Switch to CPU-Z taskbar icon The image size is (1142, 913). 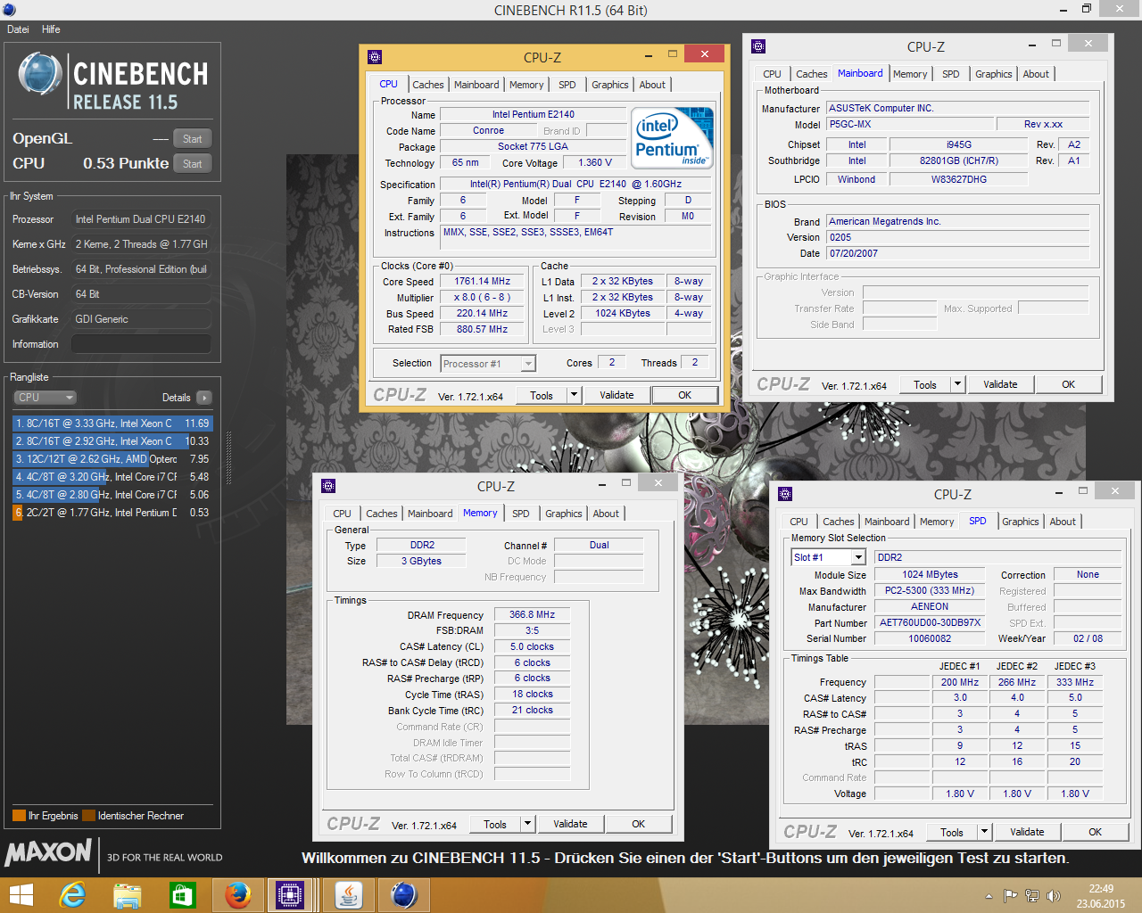coord(290,895)
